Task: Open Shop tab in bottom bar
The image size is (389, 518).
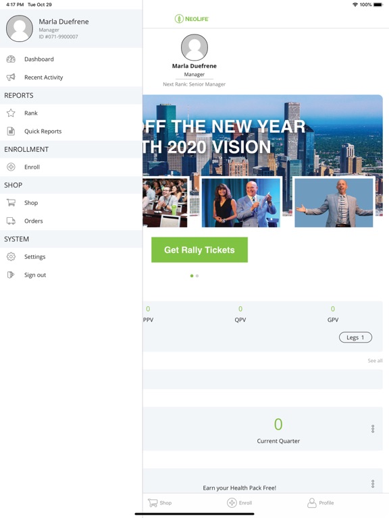Action: pyautogui.click(x=160, y=502)
